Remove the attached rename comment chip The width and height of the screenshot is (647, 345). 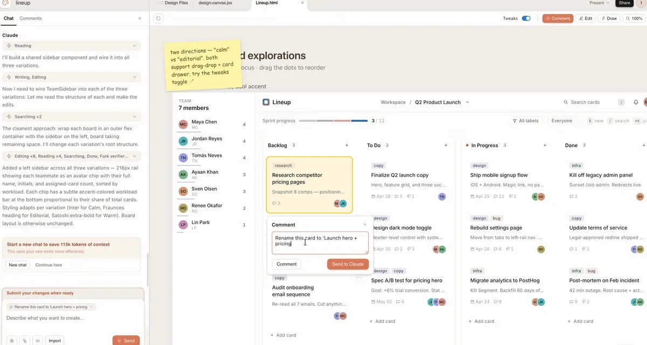click(x=92, y=307)
